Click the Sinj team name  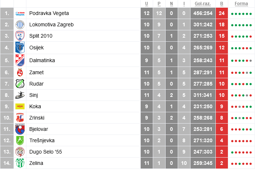(x=33, y=95)
